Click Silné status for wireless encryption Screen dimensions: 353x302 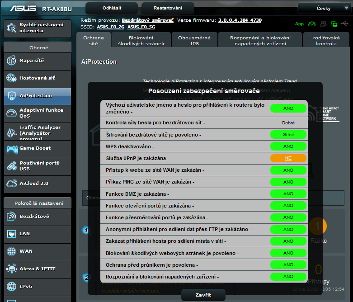288,135
